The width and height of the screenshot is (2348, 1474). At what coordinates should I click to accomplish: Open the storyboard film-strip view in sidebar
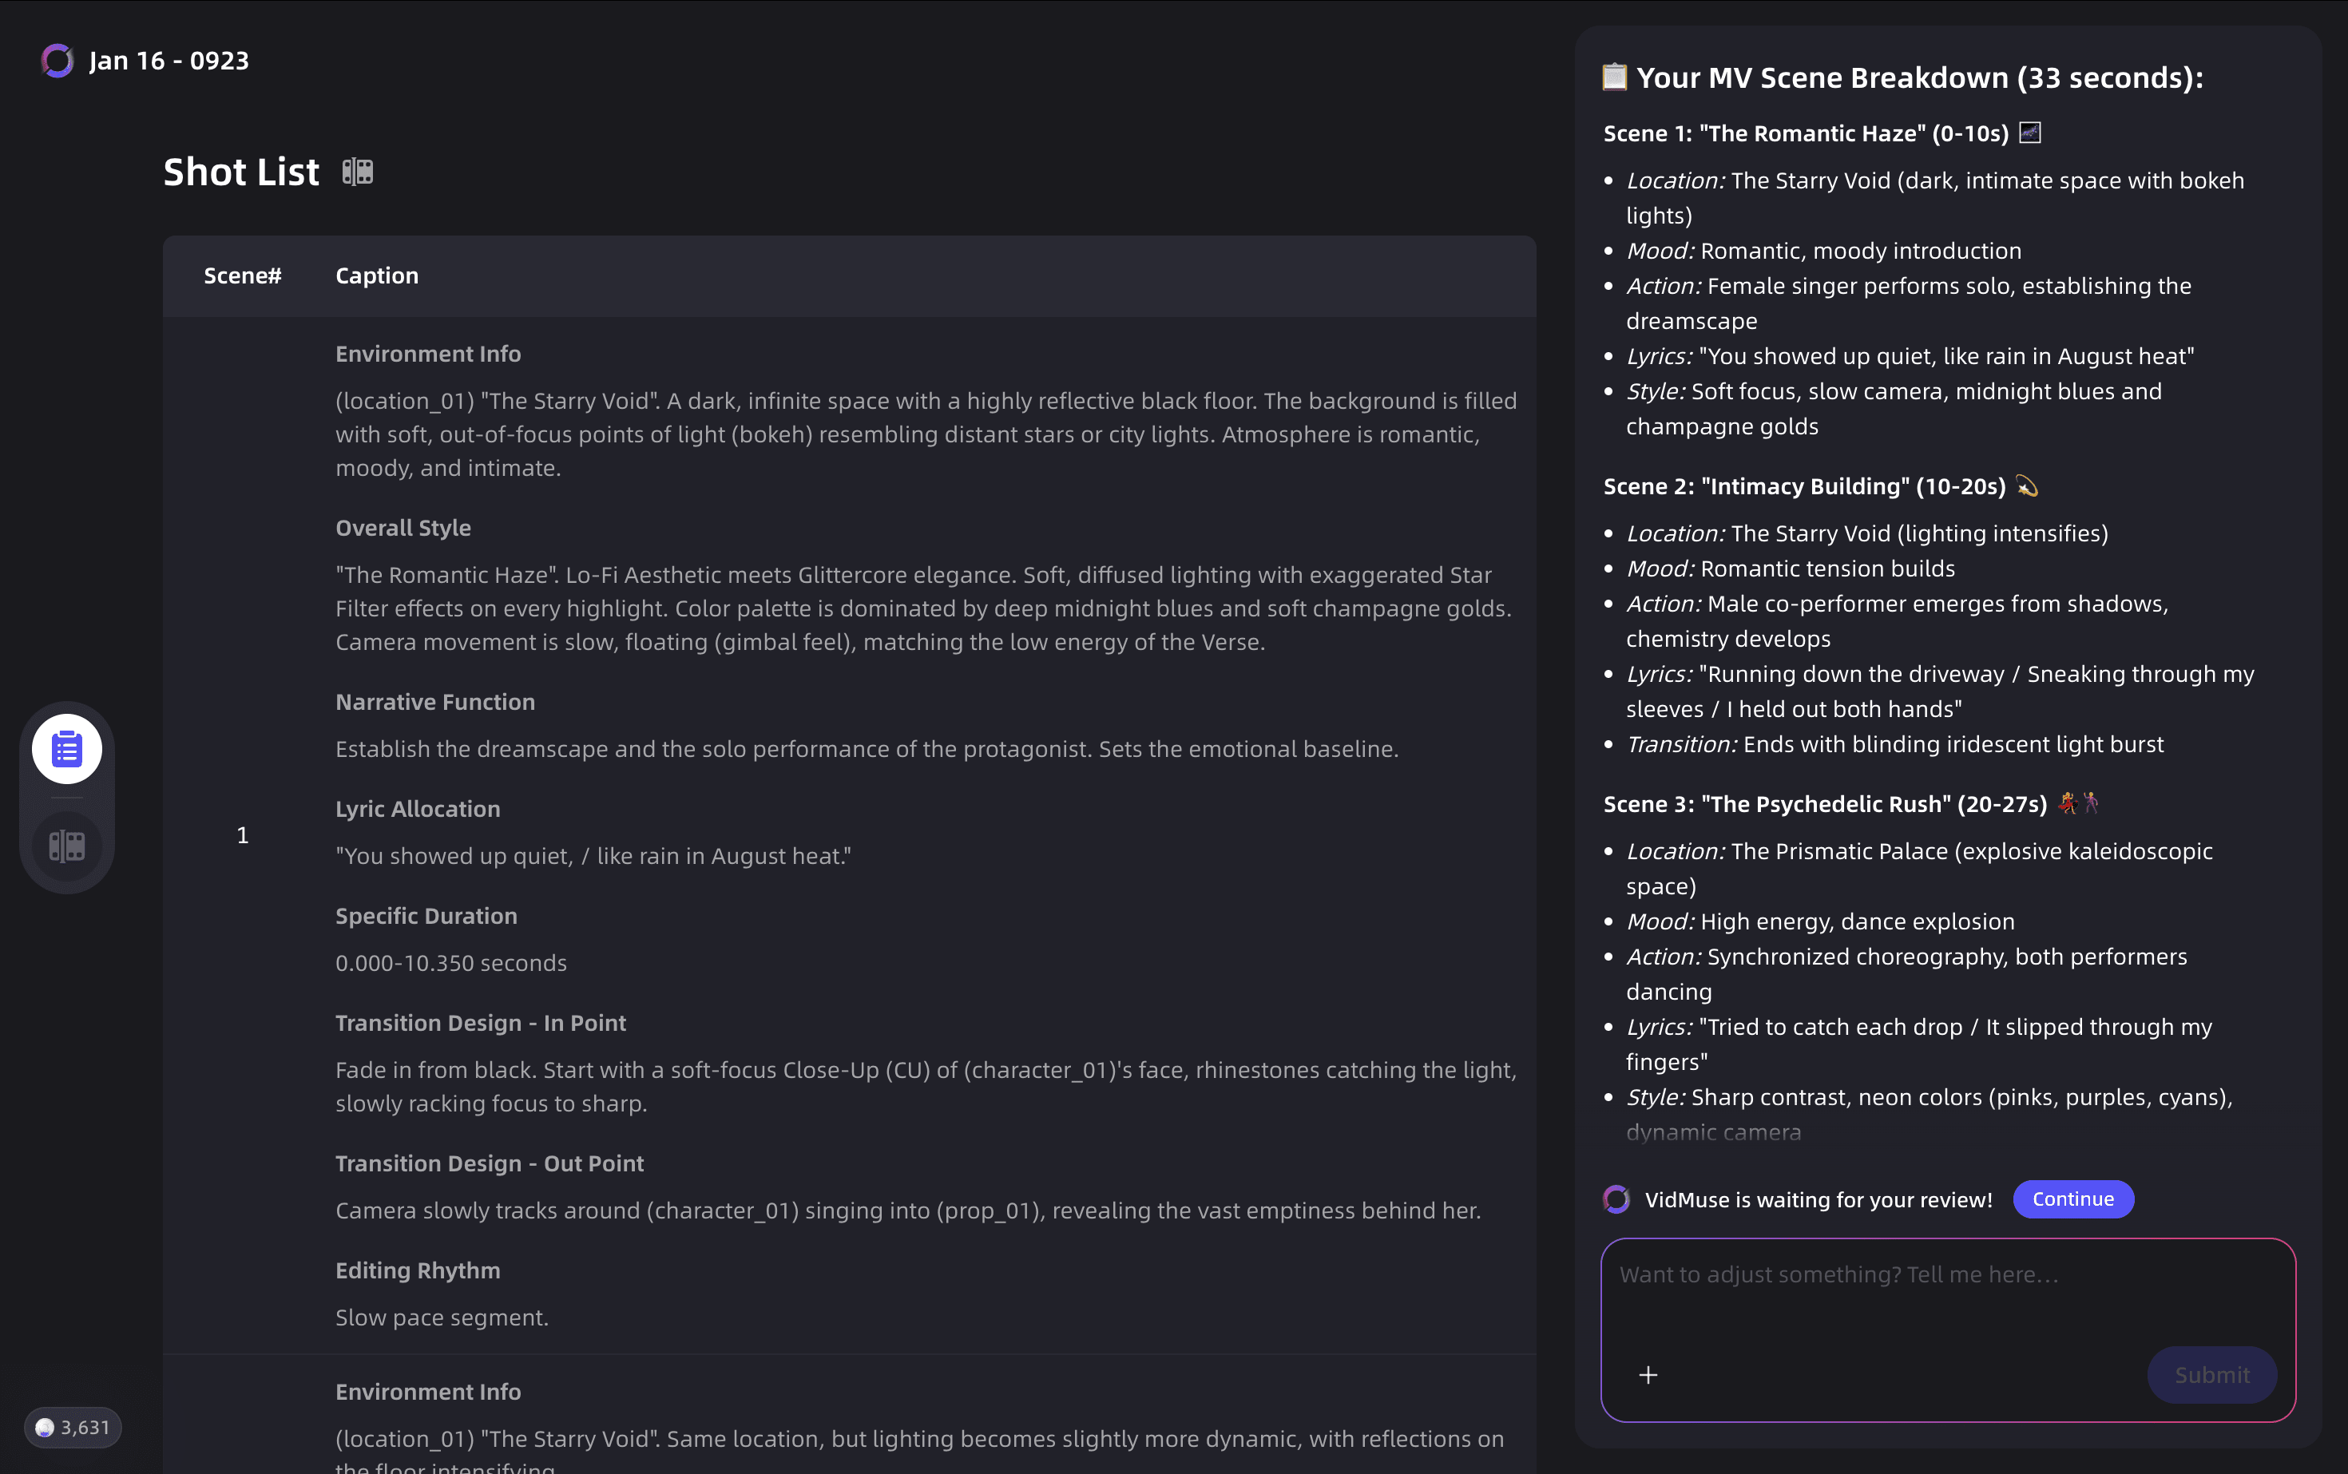pyautogui.click(x=66, y=846)
